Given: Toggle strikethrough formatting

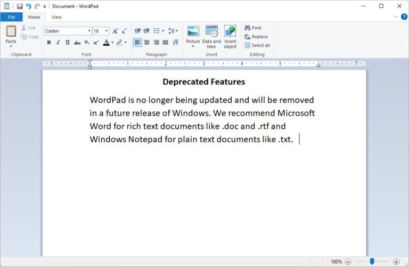Looking at the screenshot, I should (x=77, y=43).
